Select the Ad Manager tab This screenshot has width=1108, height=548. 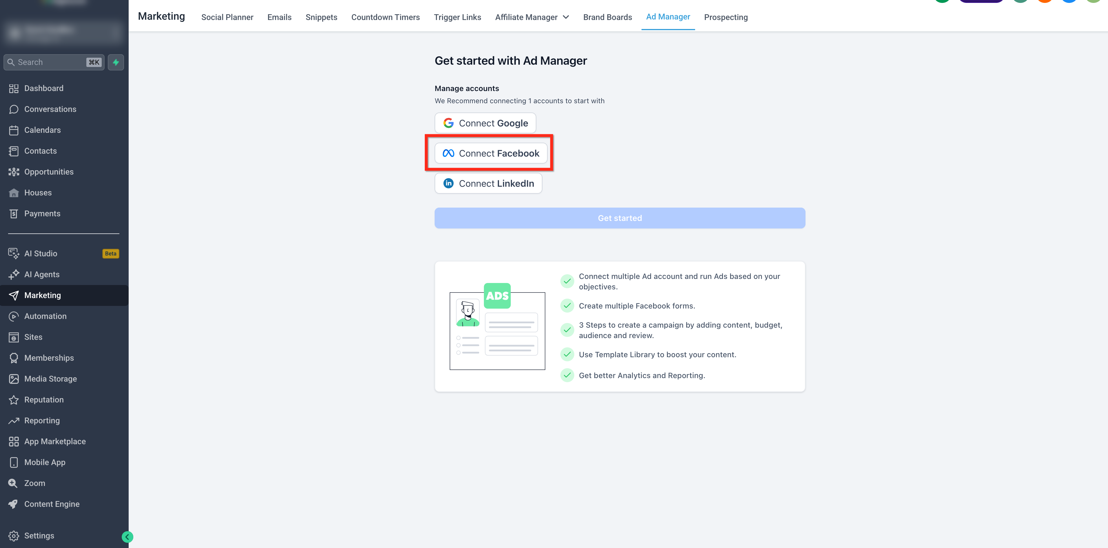tap(668, 17)
